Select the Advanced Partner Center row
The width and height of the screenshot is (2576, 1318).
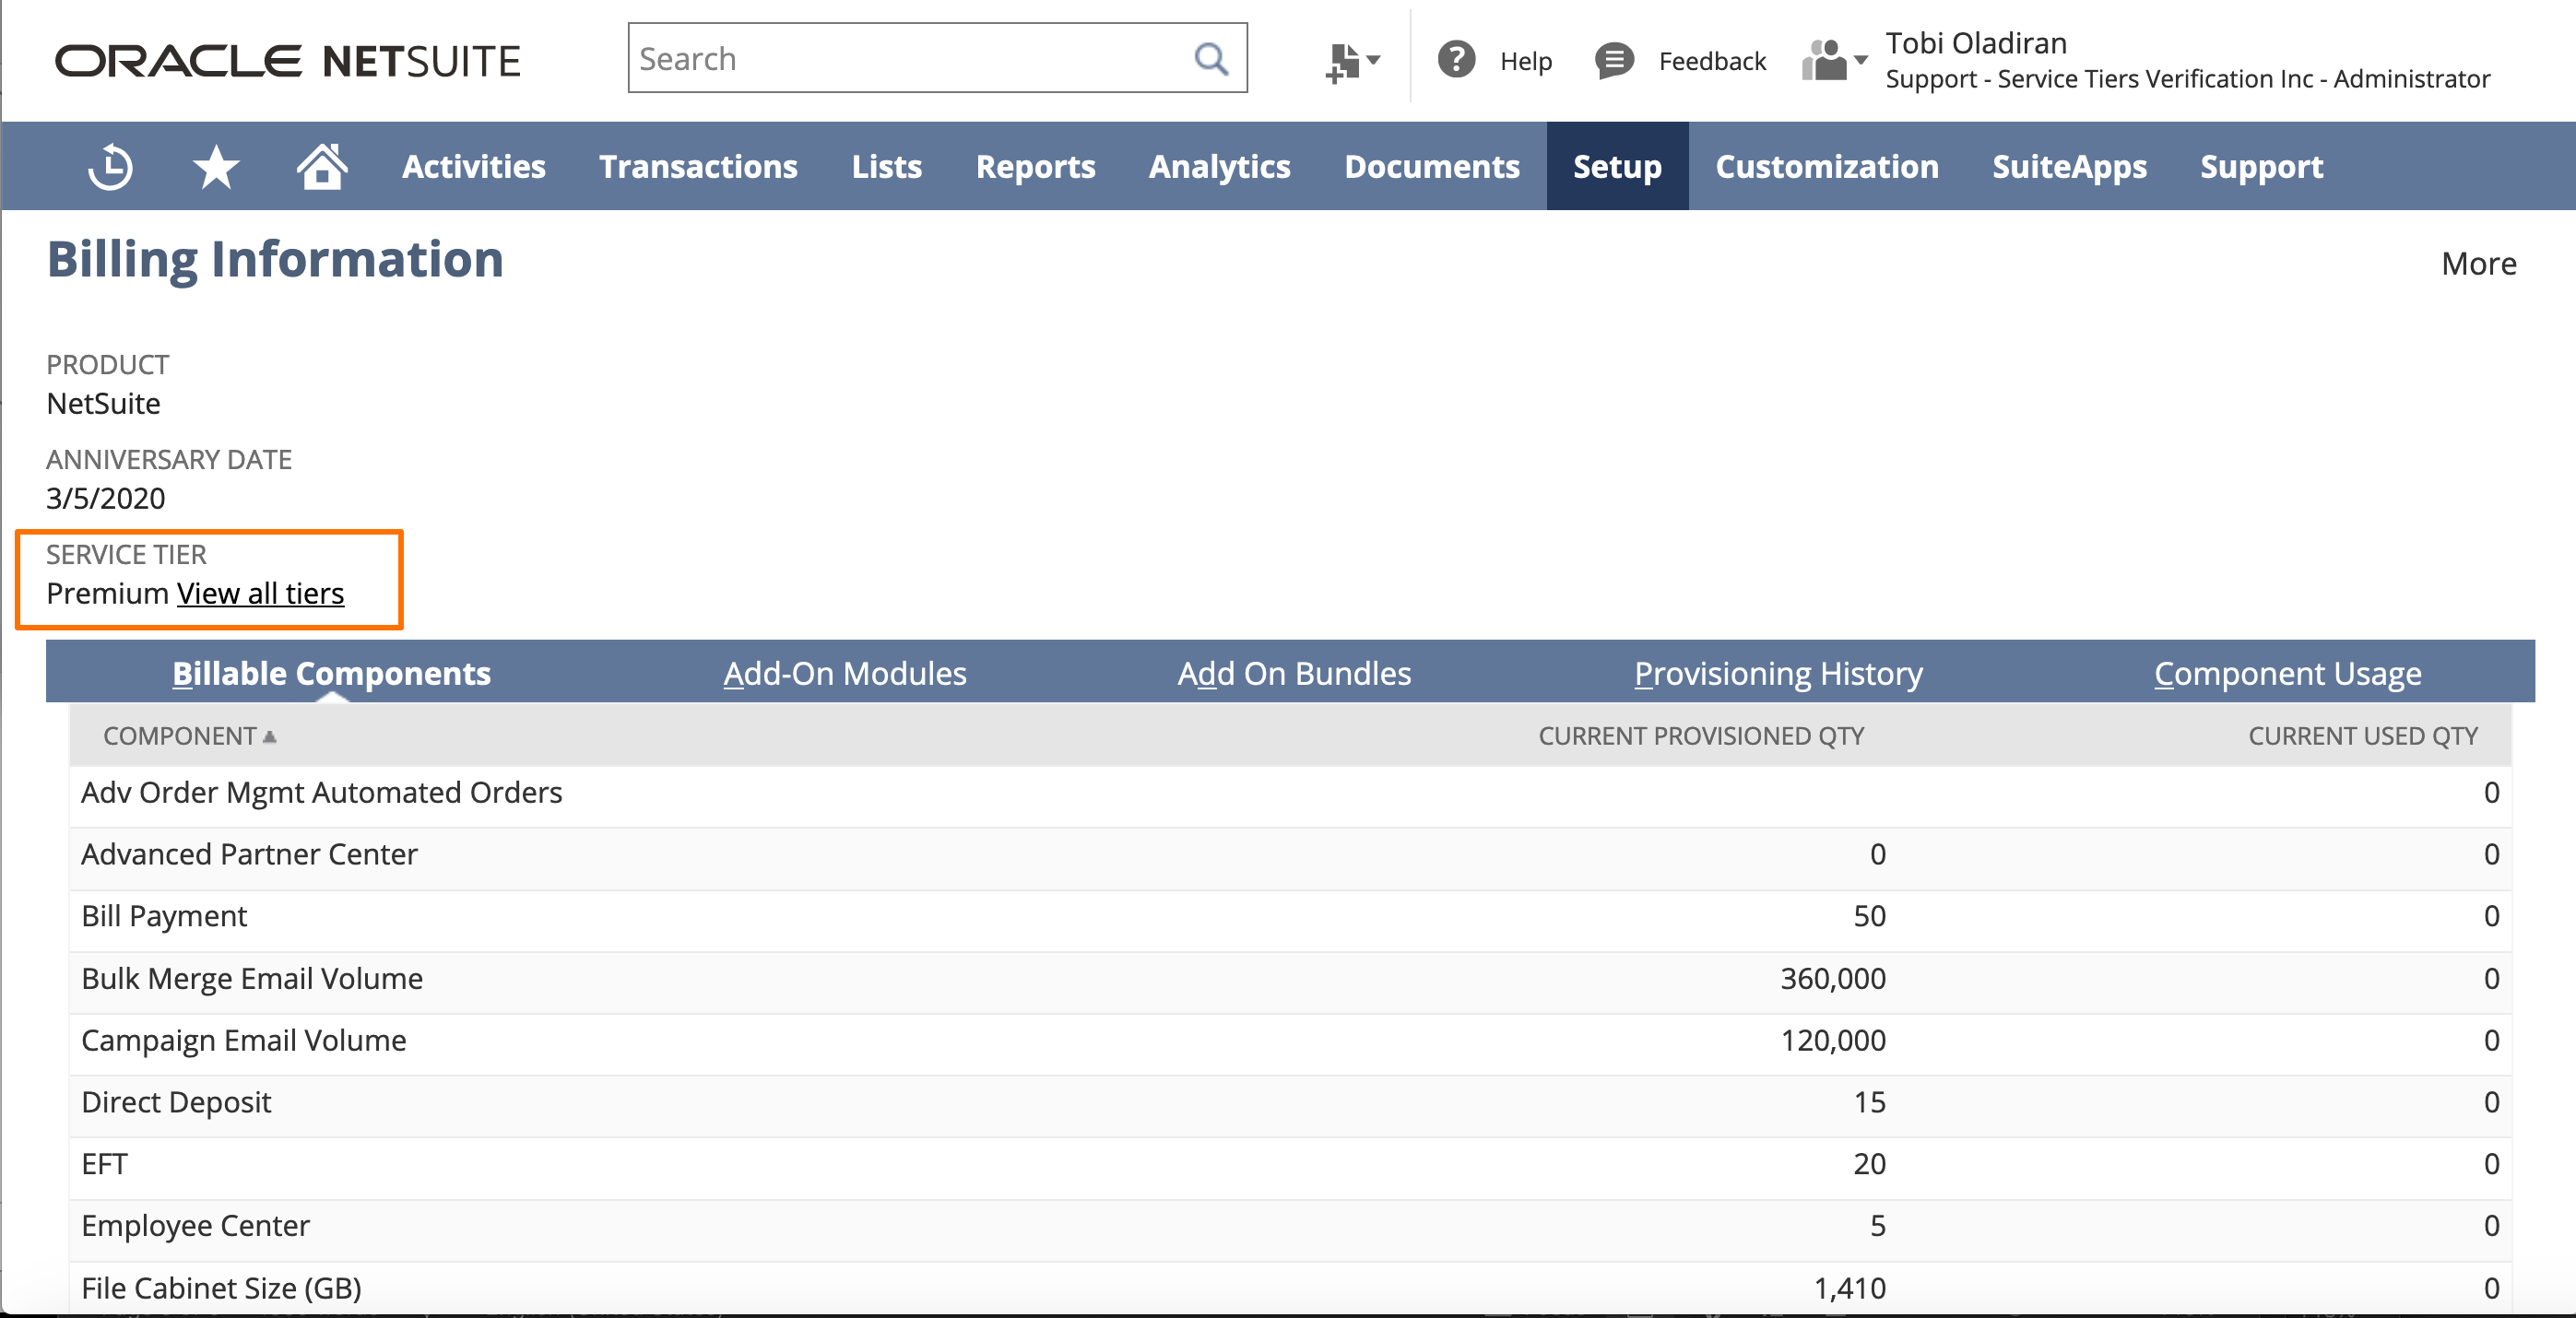pos(1290,856)
